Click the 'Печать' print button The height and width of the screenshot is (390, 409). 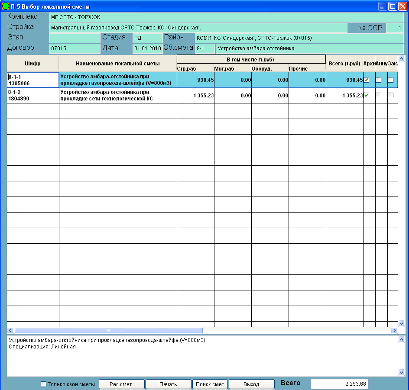coord(168,384)
